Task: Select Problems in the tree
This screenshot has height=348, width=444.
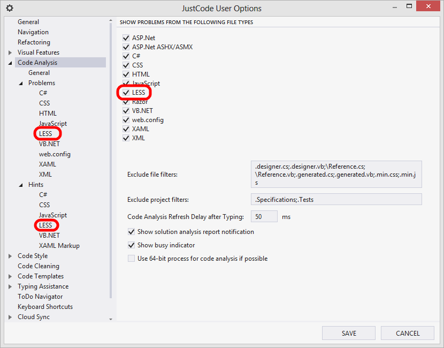Action: [42, 83]
